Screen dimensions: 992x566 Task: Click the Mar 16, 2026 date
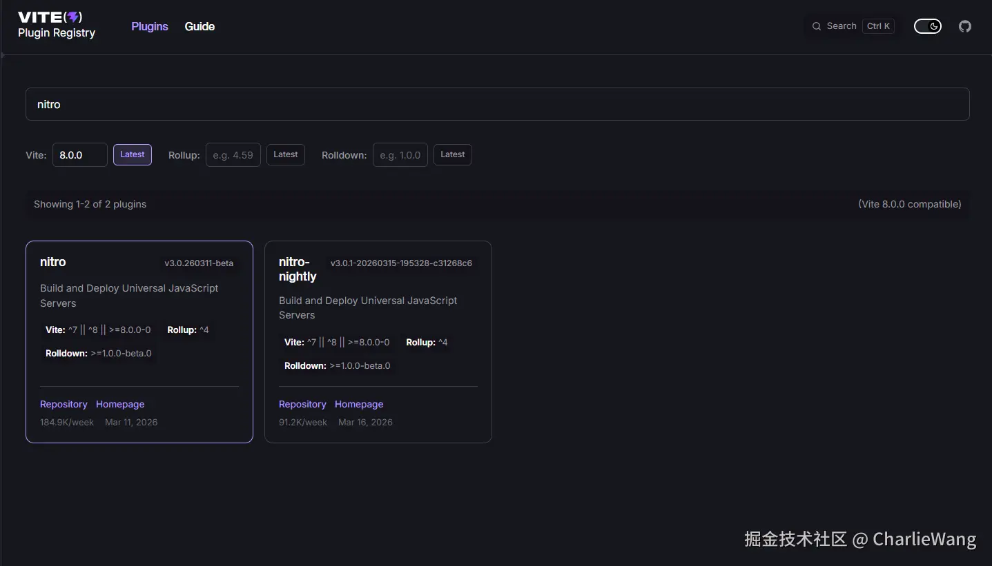coord(365,422)
